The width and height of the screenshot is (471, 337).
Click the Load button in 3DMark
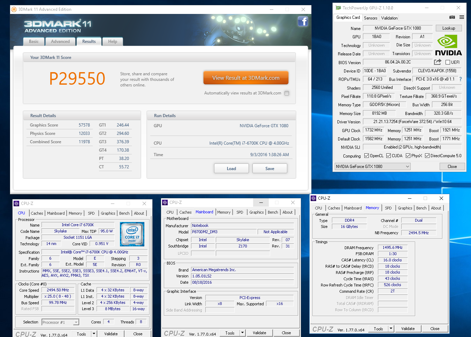click(x=231, y=169)
